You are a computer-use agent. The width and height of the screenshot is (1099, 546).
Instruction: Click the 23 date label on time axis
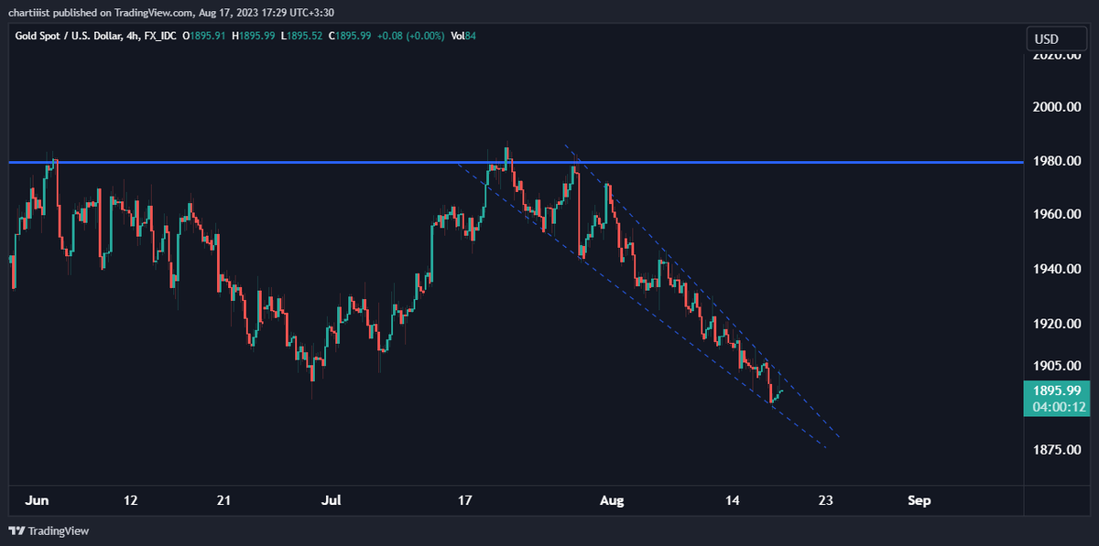click(826, 500)
